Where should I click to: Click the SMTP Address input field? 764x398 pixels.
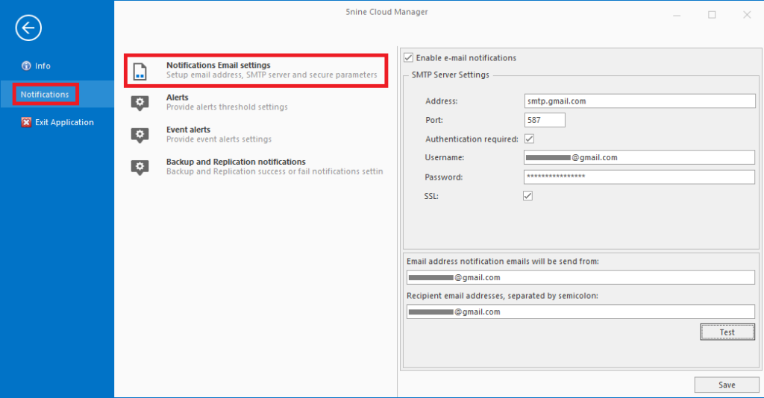tap(639, 101)
